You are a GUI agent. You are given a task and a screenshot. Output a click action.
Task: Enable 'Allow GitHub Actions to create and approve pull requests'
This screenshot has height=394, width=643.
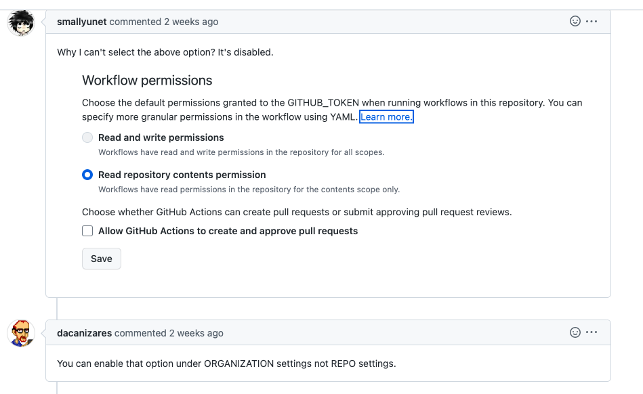click(87, 230)
